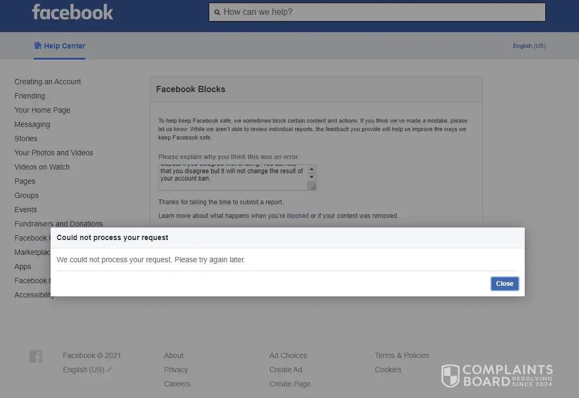579x398 pixels.
Task: Open the footer About link
Action: click(173, 355)
